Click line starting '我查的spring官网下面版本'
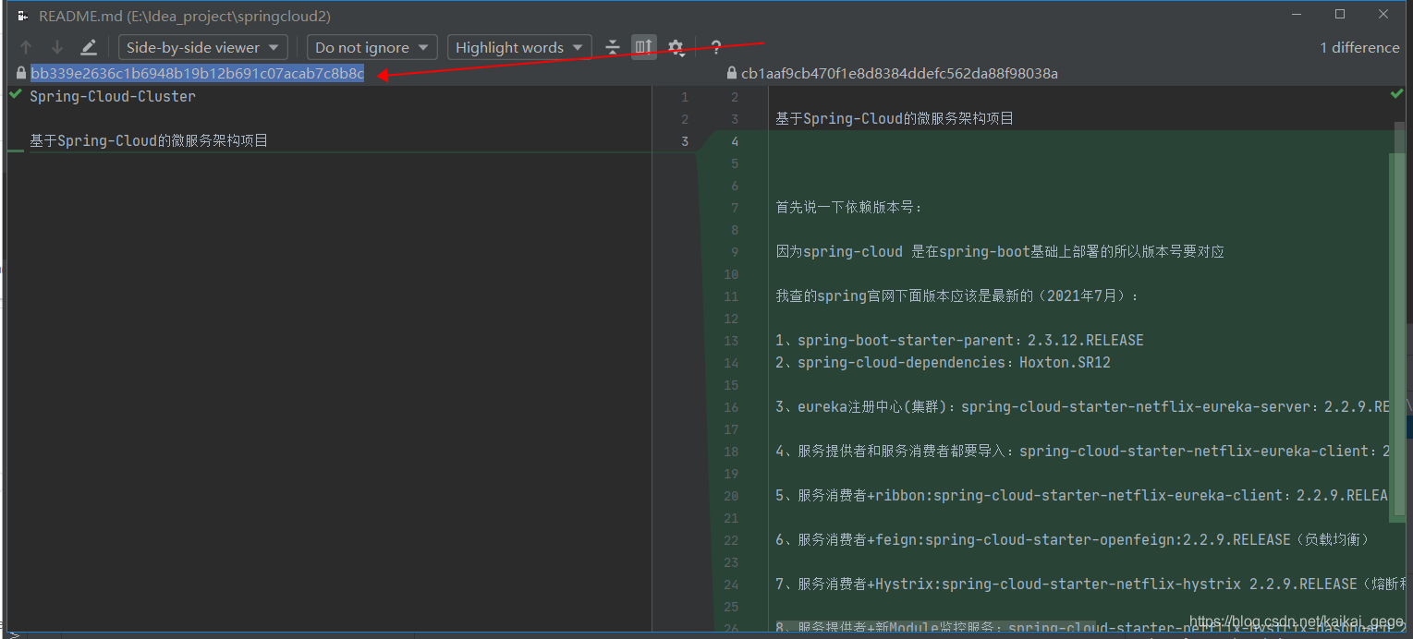 [958, 295]
